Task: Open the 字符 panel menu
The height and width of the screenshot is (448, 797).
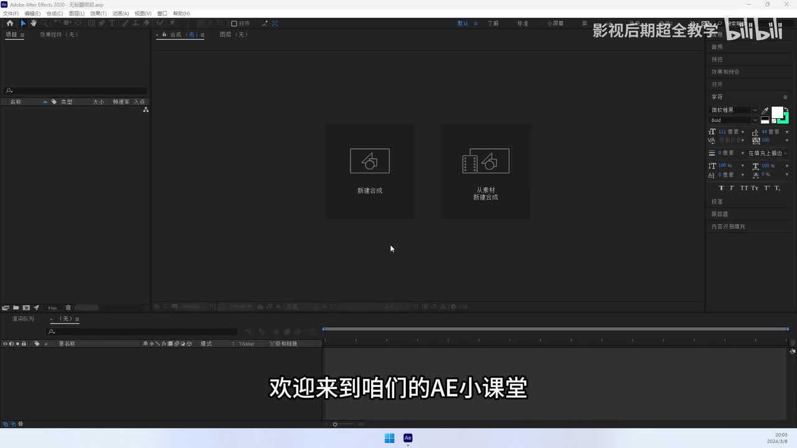Action: click(x=785, y=97)
